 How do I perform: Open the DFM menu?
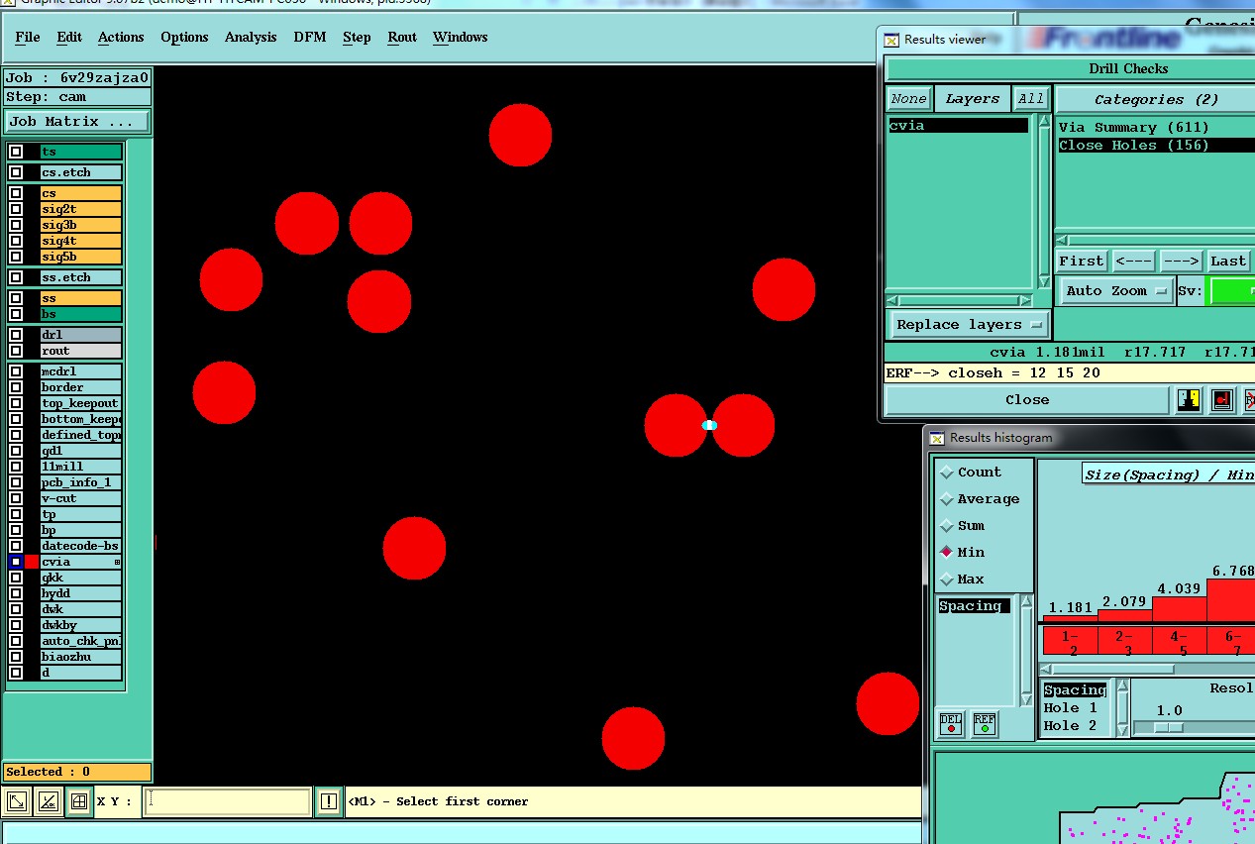coord(310,38)
